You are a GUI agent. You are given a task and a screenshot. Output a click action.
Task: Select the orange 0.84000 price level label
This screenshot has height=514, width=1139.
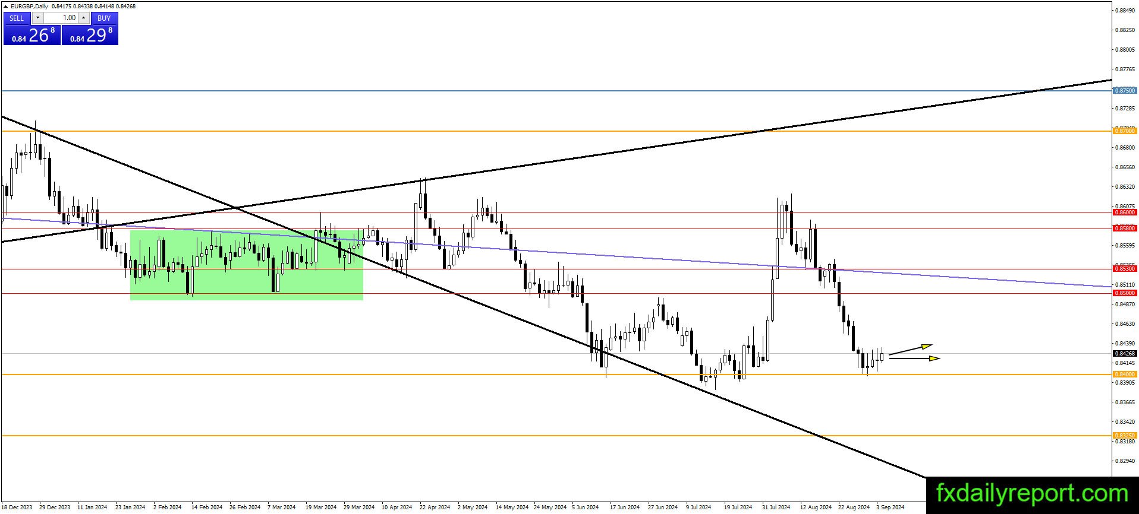point(1124,375)
